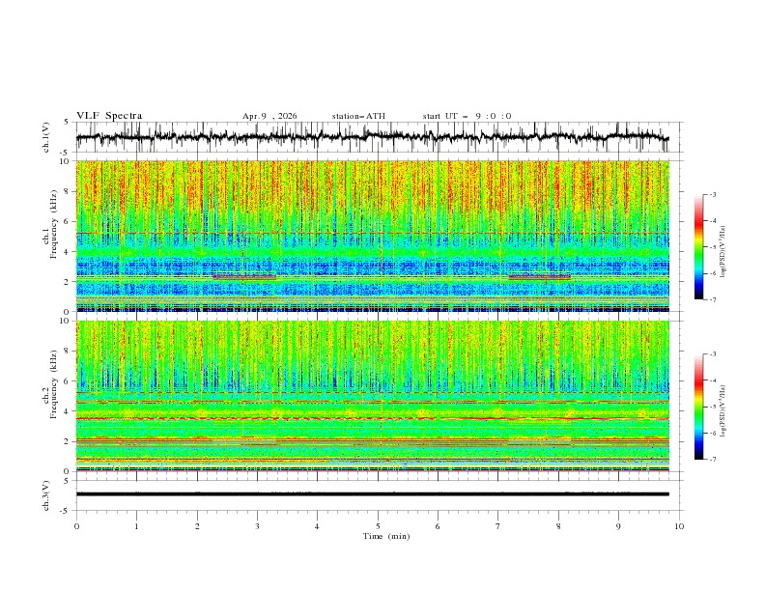
Task: Click the "-6" tick on the lower color bar
Action: pos(712,433)
